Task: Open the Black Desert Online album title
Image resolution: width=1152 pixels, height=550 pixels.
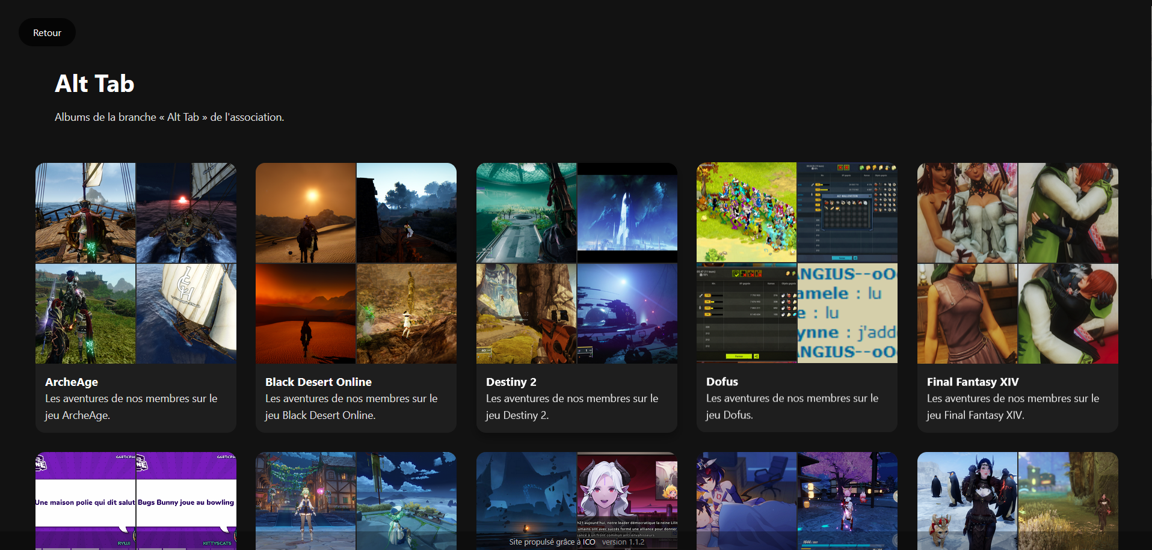Action: pos(318,382)
